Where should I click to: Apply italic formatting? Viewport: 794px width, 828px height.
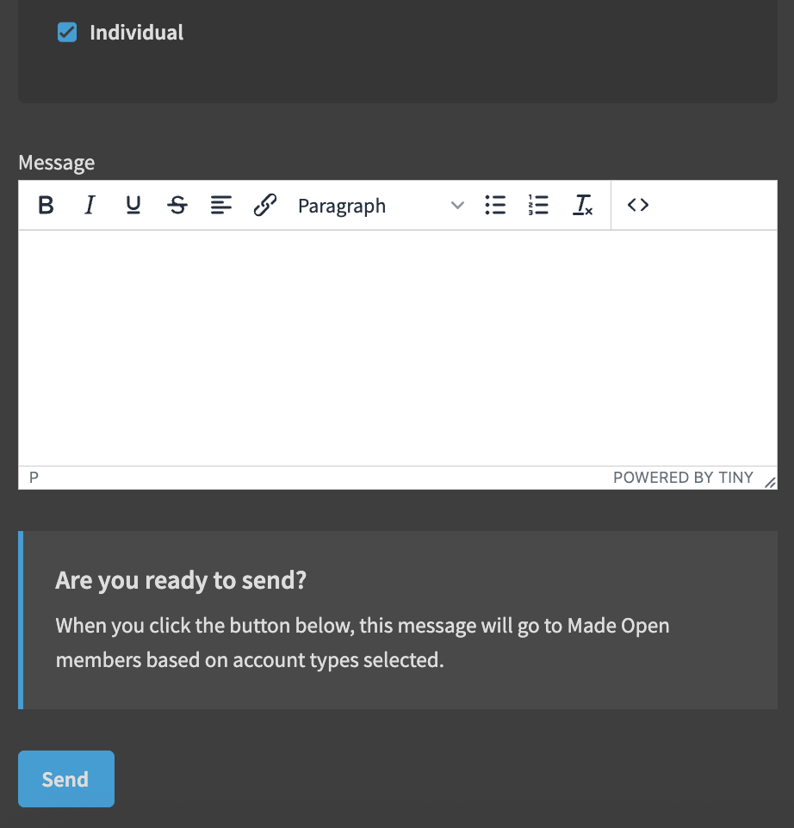(90, 206)
